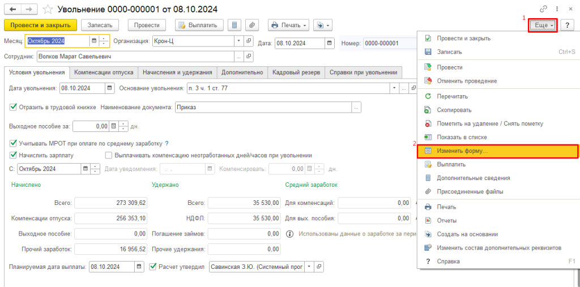Open calculator in Выходное пособие field

pos(114,126)
